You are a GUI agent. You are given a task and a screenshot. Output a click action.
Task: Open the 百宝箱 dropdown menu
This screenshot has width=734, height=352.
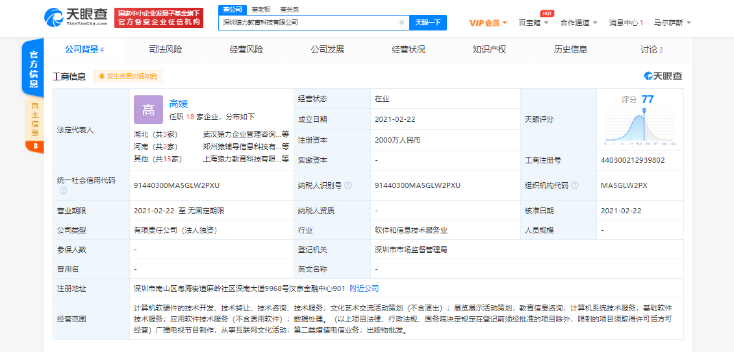point(533,23)
